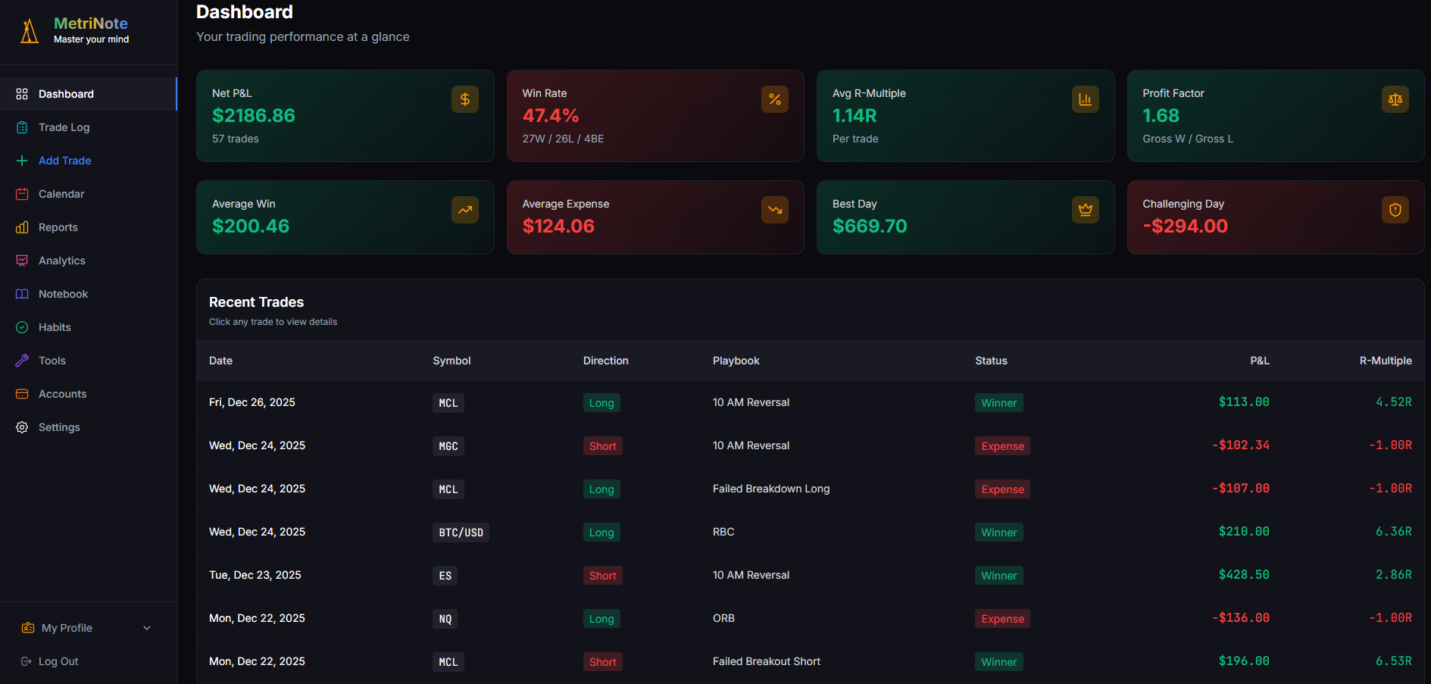The image size is (1431, 684).
Task: Click the Notebook sidebar icon
Action: coord(22,294)
